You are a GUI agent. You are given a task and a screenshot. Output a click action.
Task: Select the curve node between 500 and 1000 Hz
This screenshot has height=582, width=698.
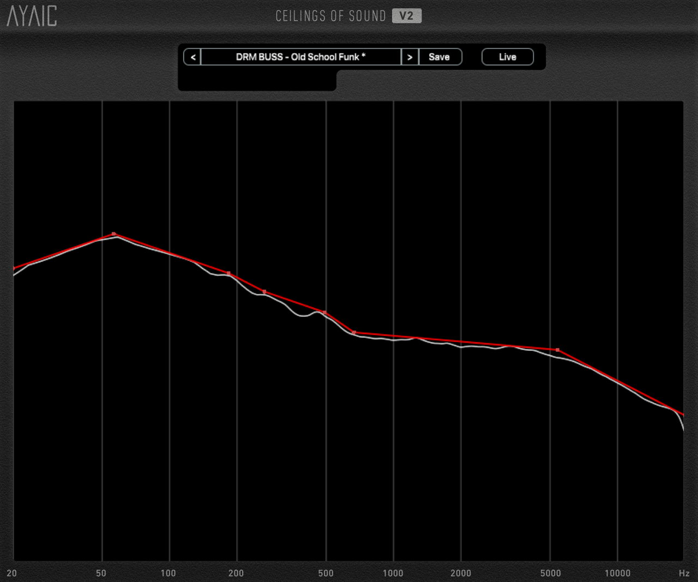[x=354, y=332]
